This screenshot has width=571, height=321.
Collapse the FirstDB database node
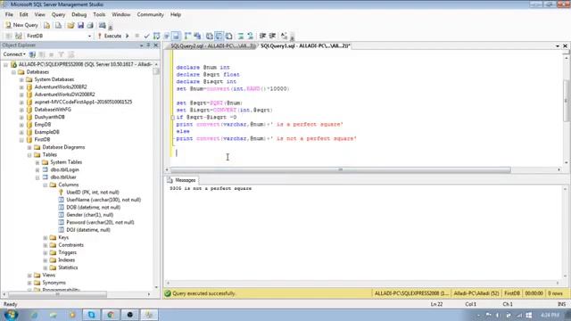(21, 140)
